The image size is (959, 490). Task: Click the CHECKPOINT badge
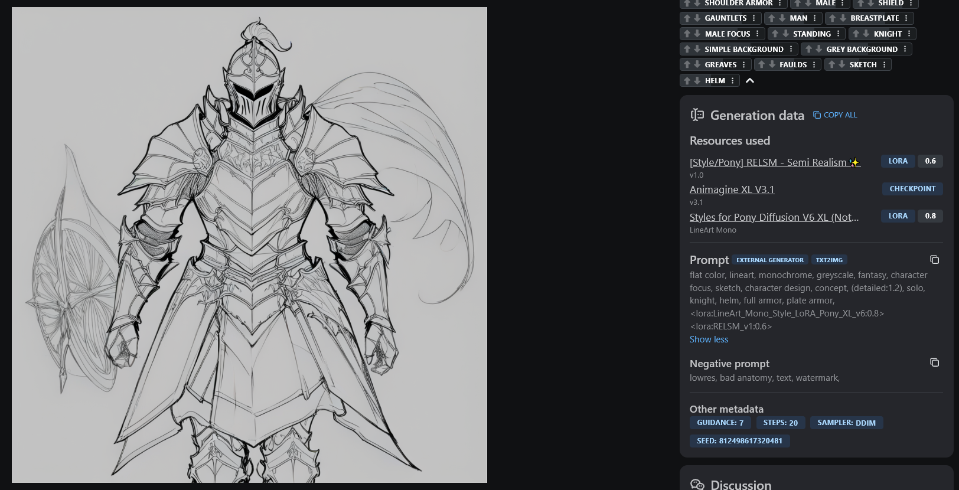click(x=912, y=189)
